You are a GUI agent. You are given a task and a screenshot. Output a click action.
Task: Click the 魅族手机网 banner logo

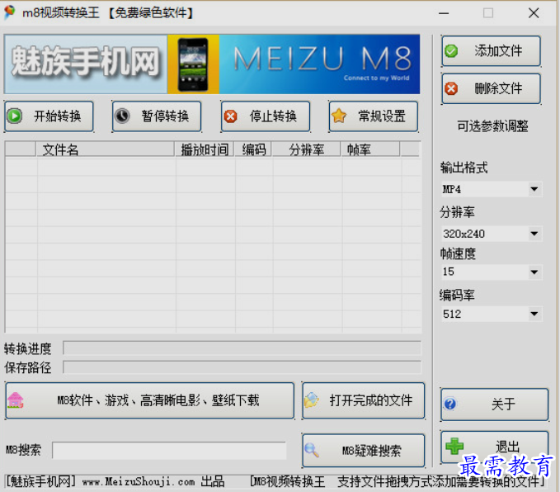(85, 64)
